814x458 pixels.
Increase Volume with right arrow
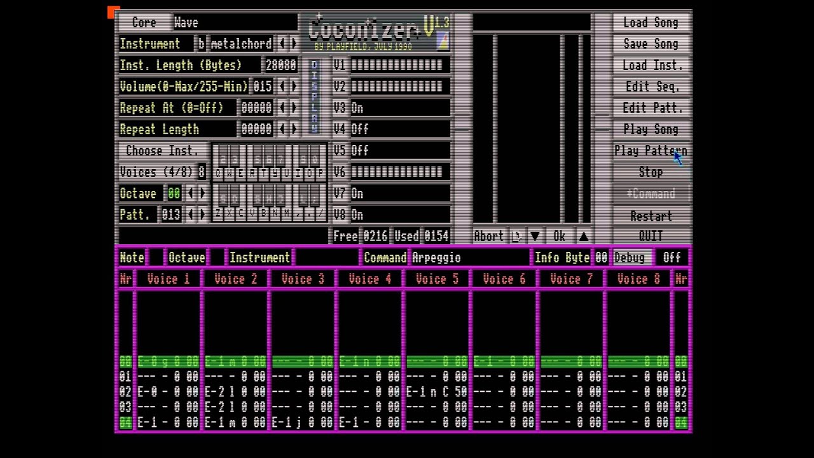point(293,87)
